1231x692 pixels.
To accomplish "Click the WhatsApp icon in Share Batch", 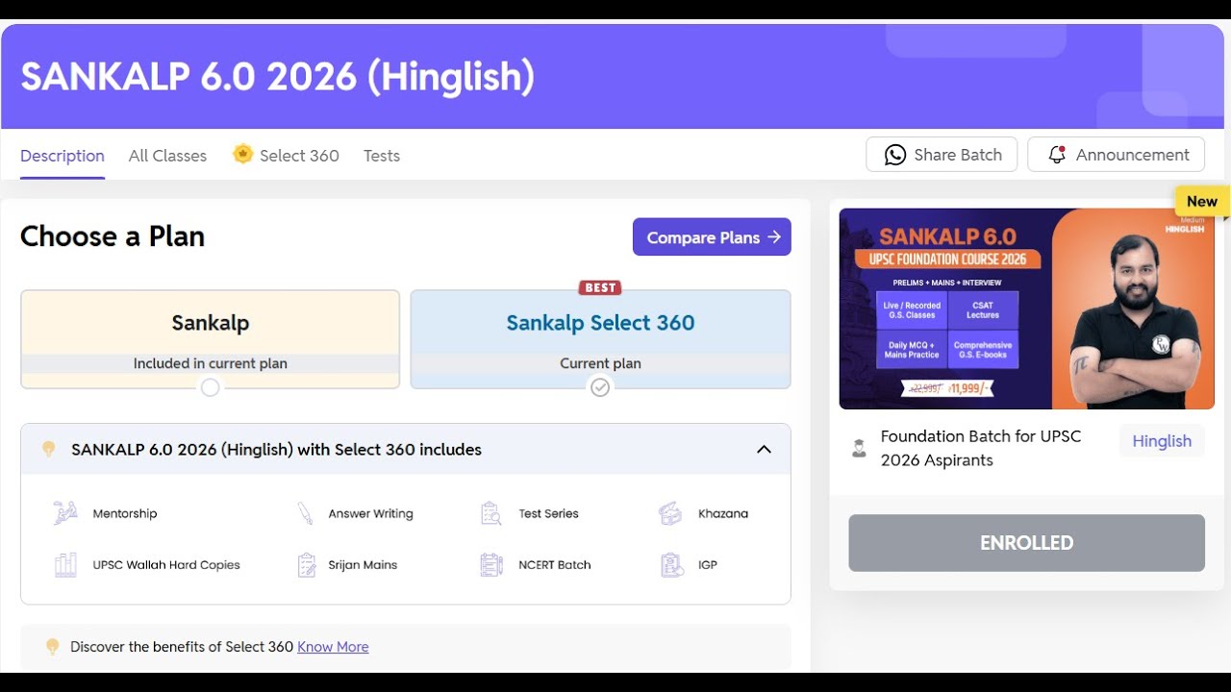I will point(895,155).
